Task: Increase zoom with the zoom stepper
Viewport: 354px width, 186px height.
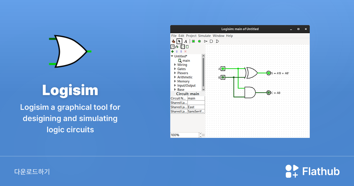Action: pyautogui.click(x=201, y=133)
